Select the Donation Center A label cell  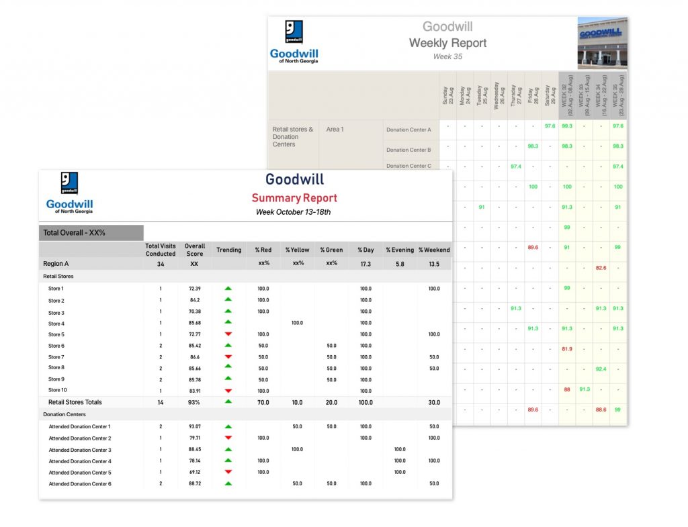(x=409, y=129)
